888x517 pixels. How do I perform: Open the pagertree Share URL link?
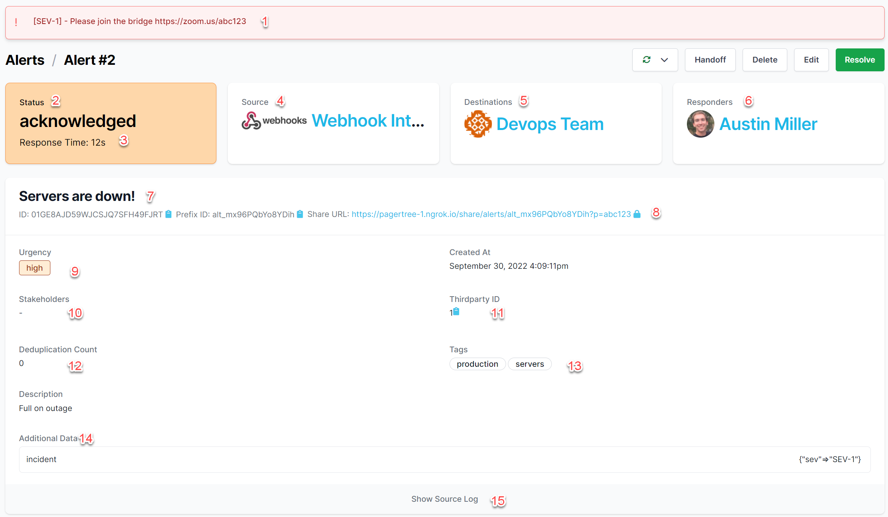[491, 214]
